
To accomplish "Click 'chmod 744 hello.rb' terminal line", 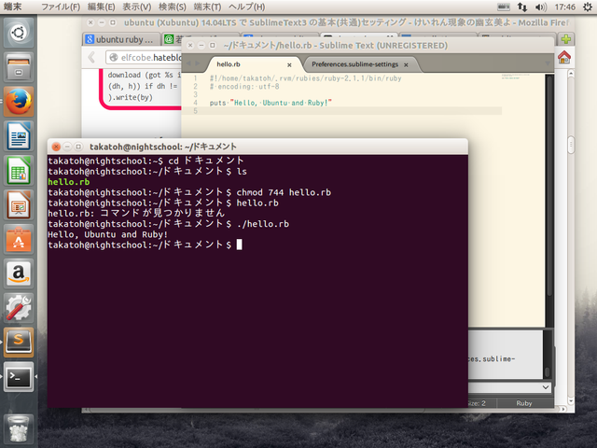I will 284,192.
